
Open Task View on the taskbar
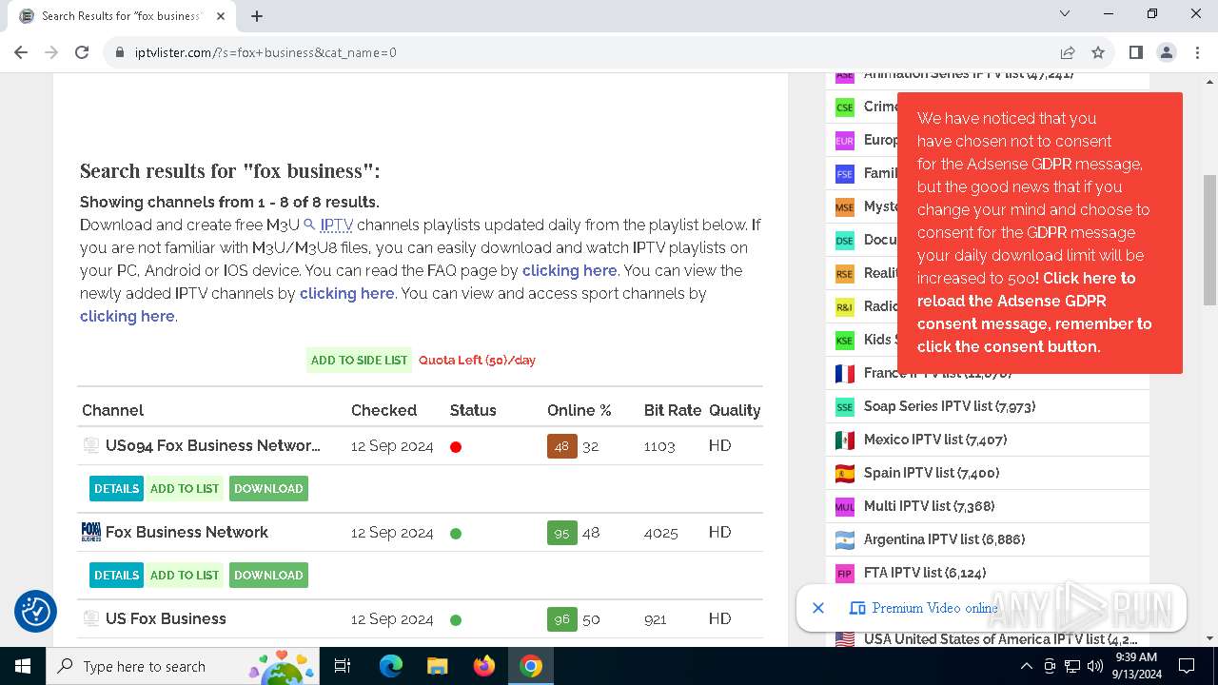pyautogui.click(x=343, y=666)
